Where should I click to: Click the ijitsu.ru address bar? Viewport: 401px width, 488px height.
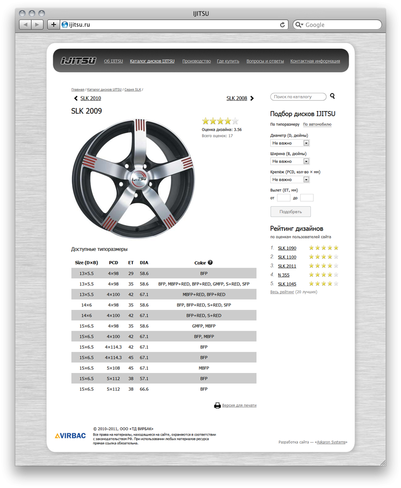[x=173, y=25]
